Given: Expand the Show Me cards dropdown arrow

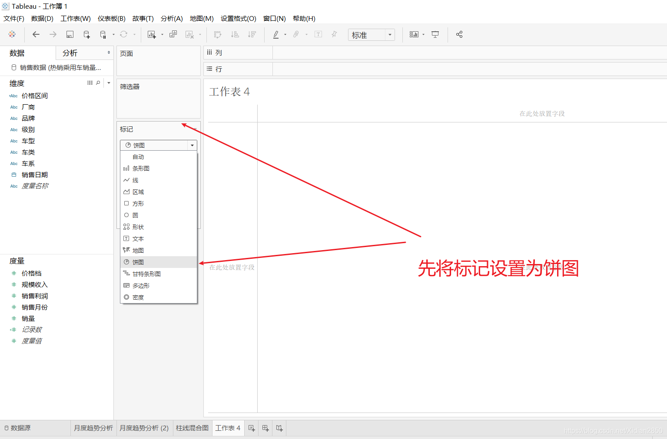Looking at the screenshot, I should [x=424, y=34].
